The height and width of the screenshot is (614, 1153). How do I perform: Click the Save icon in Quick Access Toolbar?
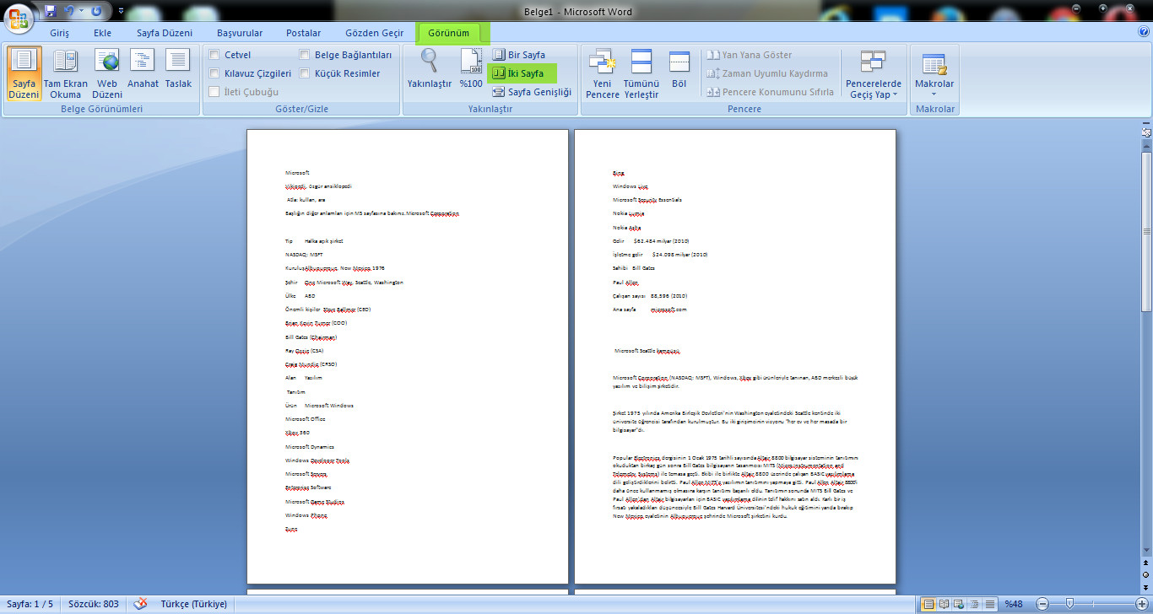51,11
